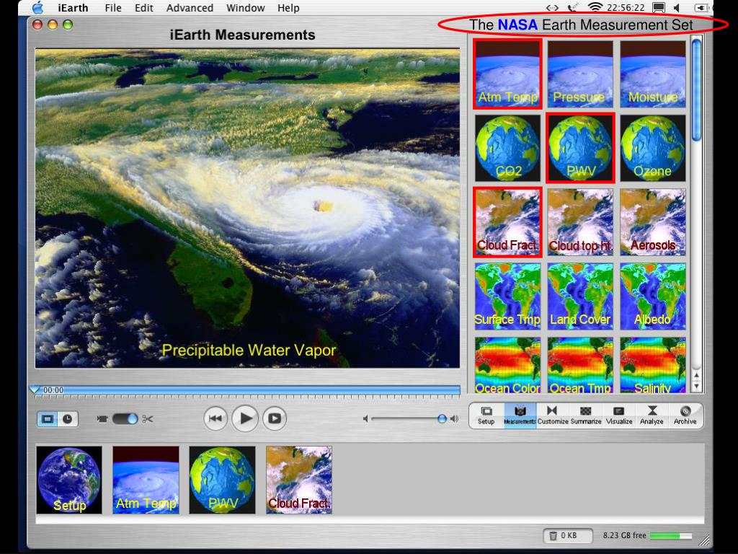The height and width of the screenshot is (554, 738).
Task: Open the Setup panel tab
Action: [x=486, y=415]
